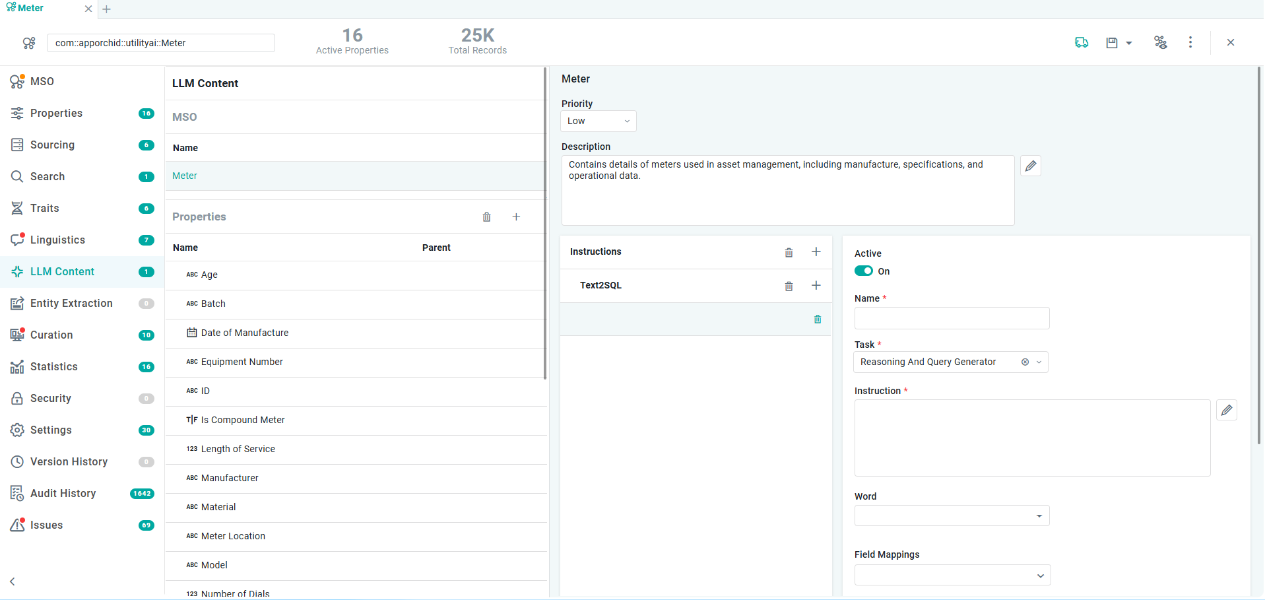Image resolution: width=1265 pixels, height=600 pixels.
Task: Add a new property with plus icon
Action: (516, 217)
